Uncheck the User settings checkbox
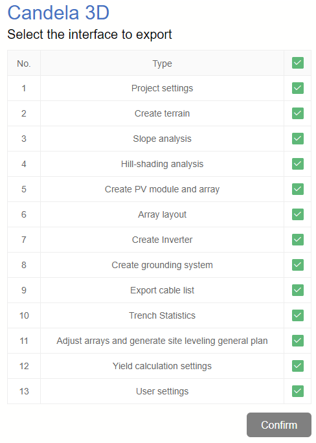Image resolution: width=316 pixels, height=443 pixels. 298,391
